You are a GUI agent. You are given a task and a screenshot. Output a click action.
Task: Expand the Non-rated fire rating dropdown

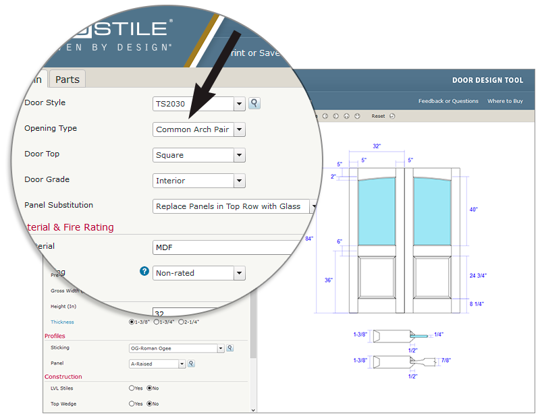coord(239,273)
